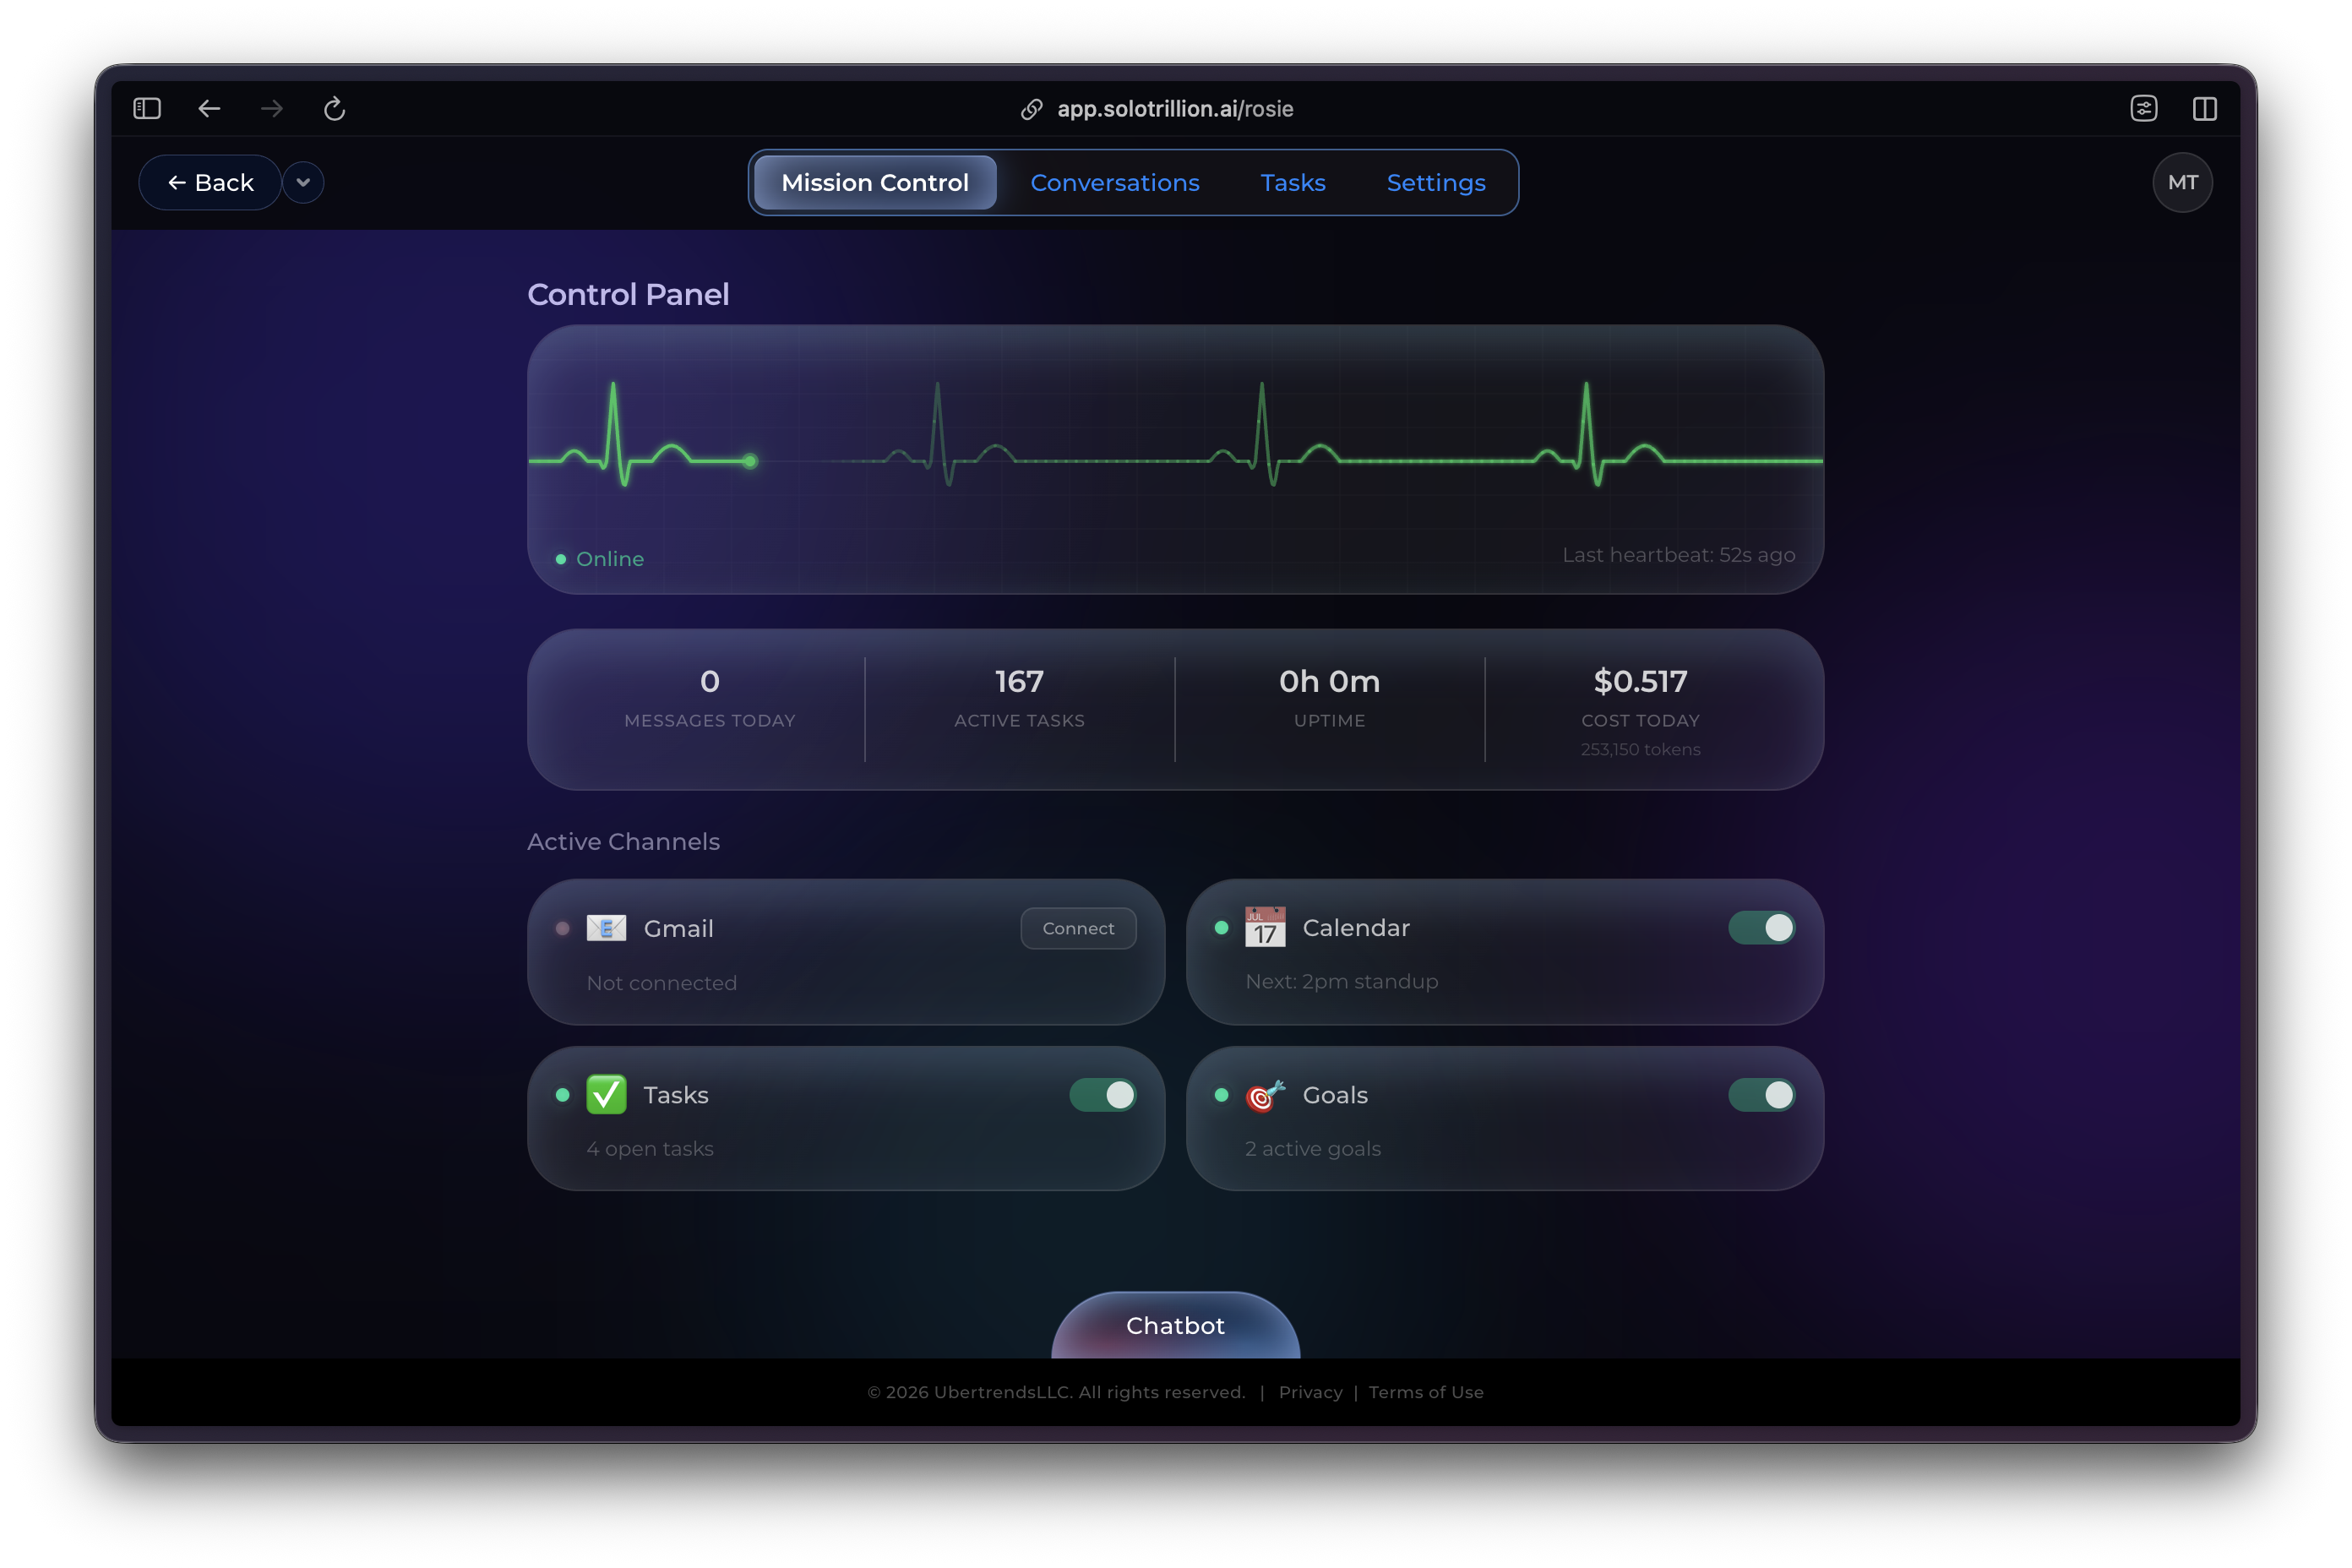Viewport: 2352px width, 1568px height.
Task: Click the Calendar channel icon
Action: 1264,928
